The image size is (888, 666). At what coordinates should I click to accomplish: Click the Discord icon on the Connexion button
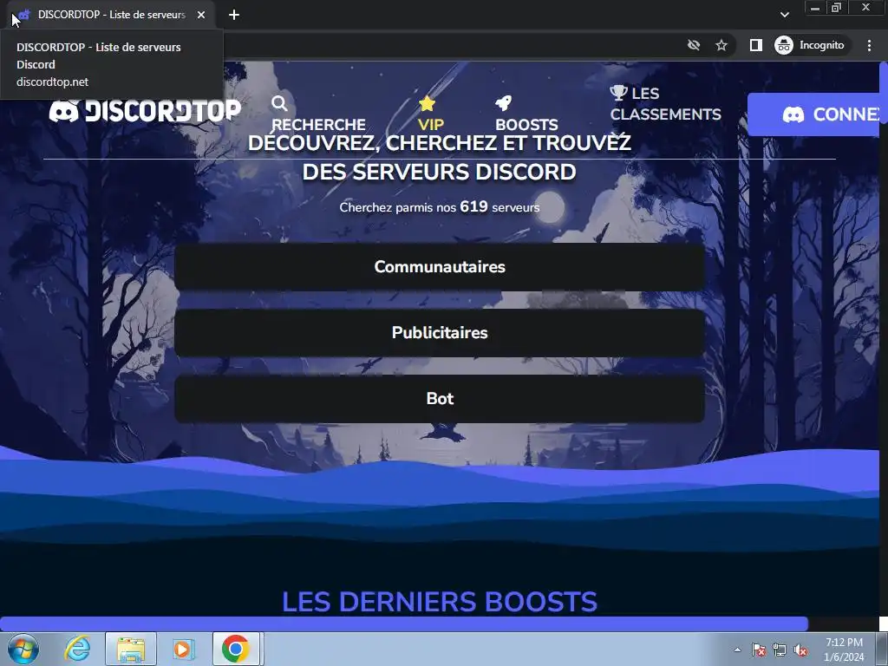[793, 115]
